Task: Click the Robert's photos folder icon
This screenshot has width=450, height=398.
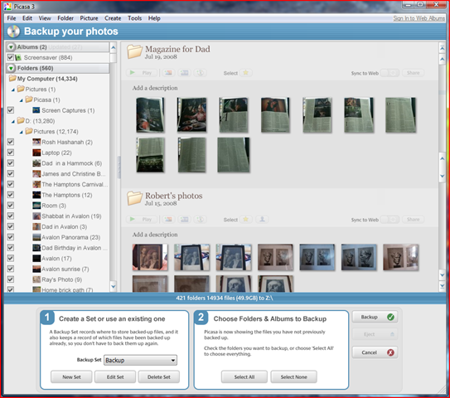Action: click(x=134, y=198)
